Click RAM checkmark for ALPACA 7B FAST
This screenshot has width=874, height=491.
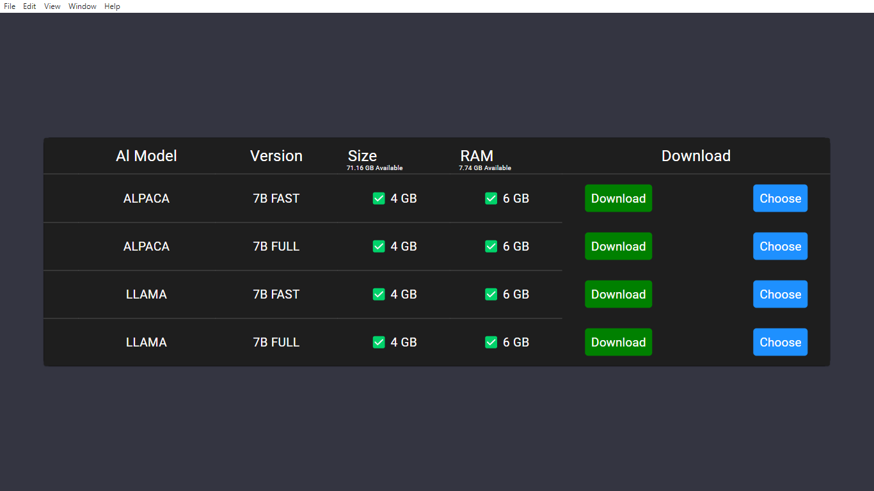pyautogui.click(x=491, y=198)
